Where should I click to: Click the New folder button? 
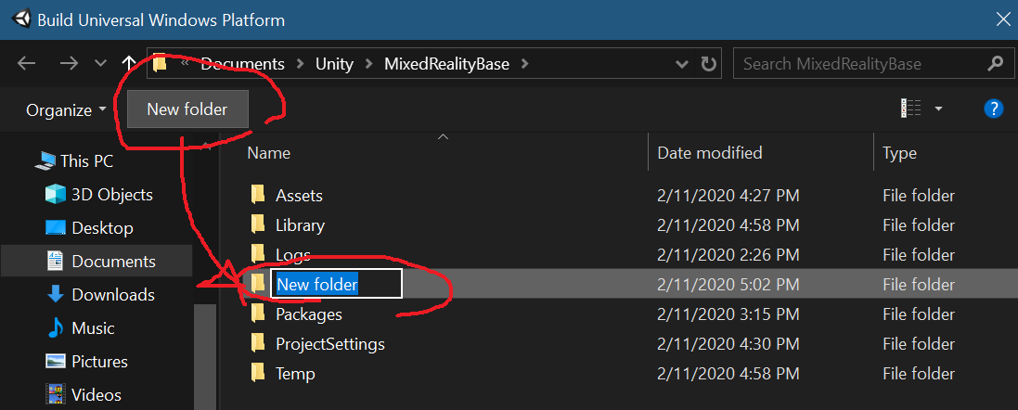tap(187, 109)
